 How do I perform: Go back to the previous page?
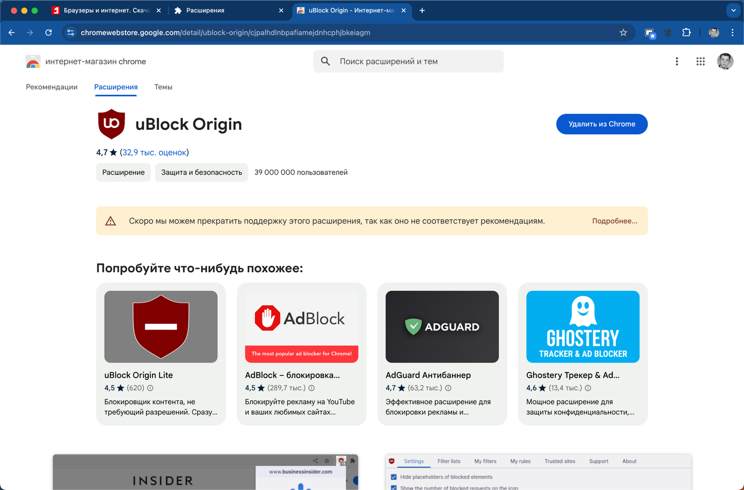[x=11, y=32]
